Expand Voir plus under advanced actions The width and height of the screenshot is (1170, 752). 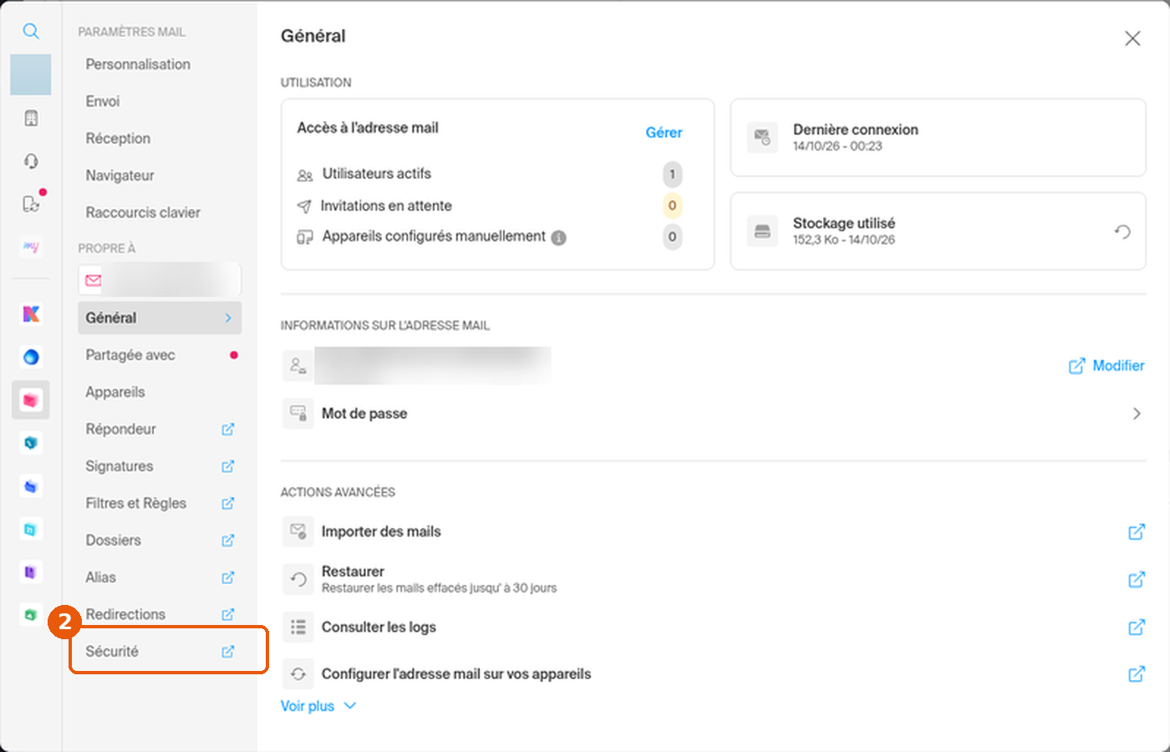318,706
